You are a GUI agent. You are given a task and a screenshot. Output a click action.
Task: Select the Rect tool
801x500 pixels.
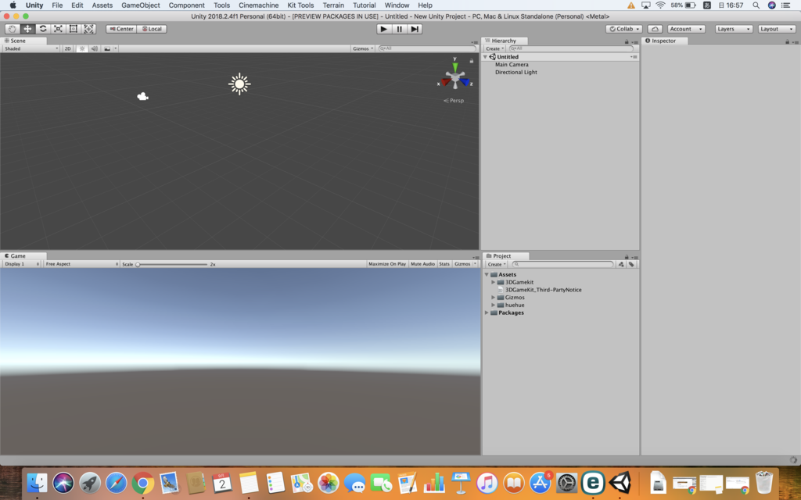[x=74, y=29]
